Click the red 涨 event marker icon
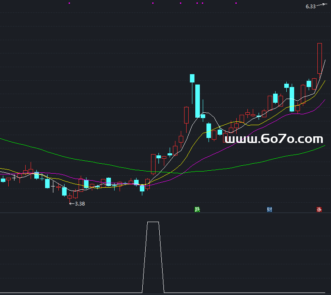331x295 pixels. pos(319,209)
